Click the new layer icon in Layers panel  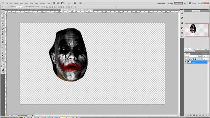point(203,115)
